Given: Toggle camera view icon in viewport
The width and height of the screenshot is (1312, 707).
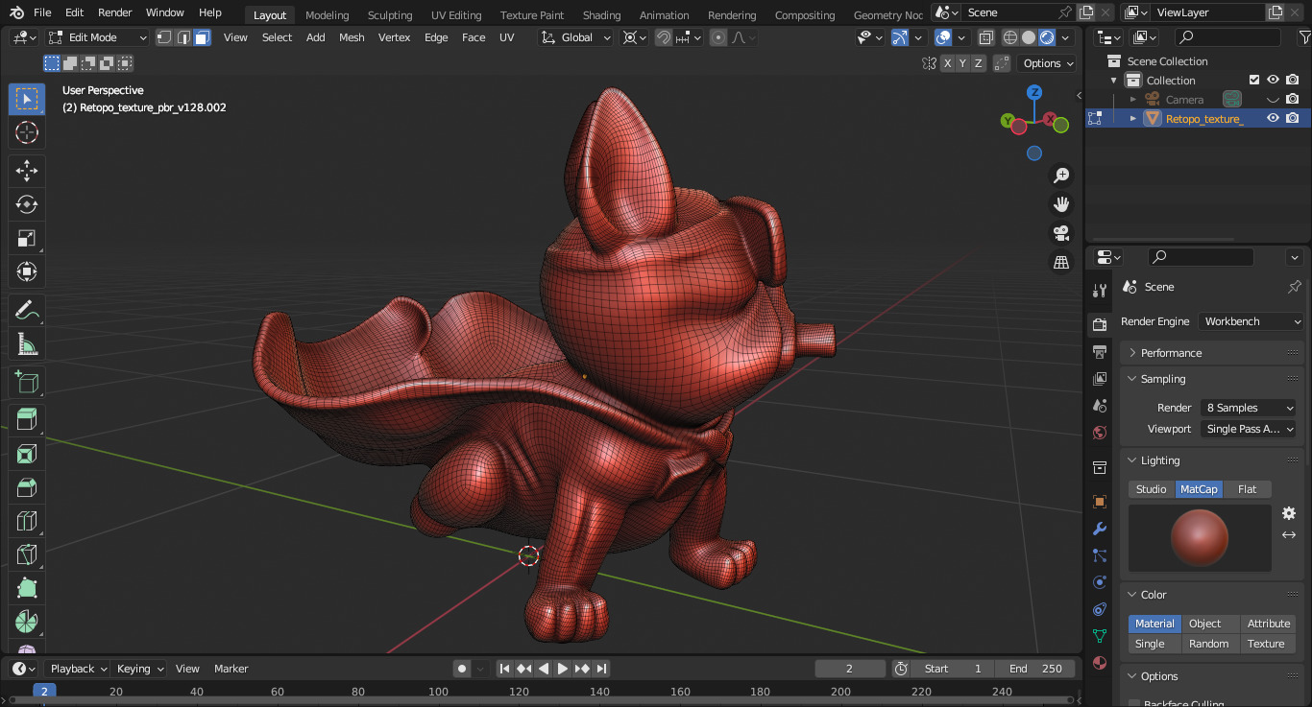Looking at the screenshot, I should tap(1061, 233).
